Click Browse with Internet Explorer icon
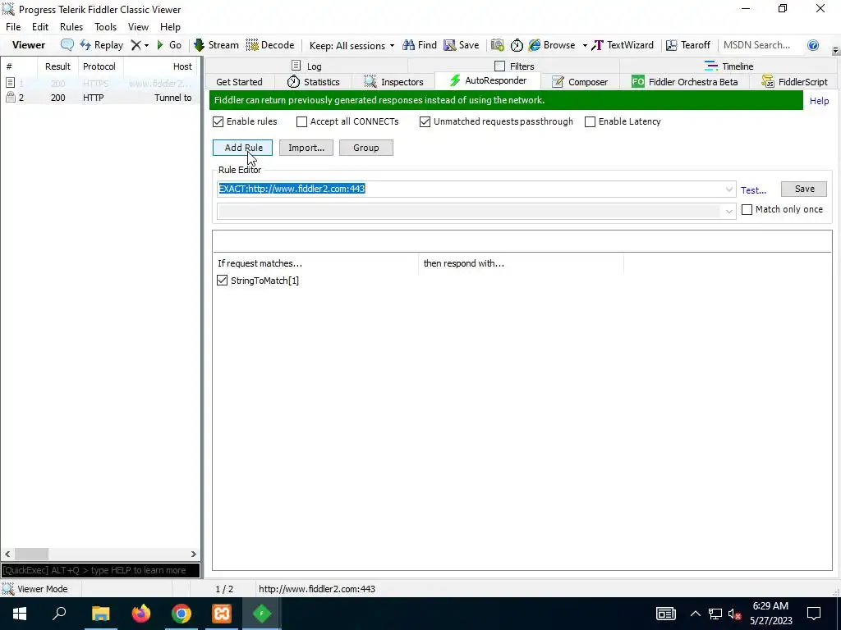 pyautogui.click(x=551, y=45)
